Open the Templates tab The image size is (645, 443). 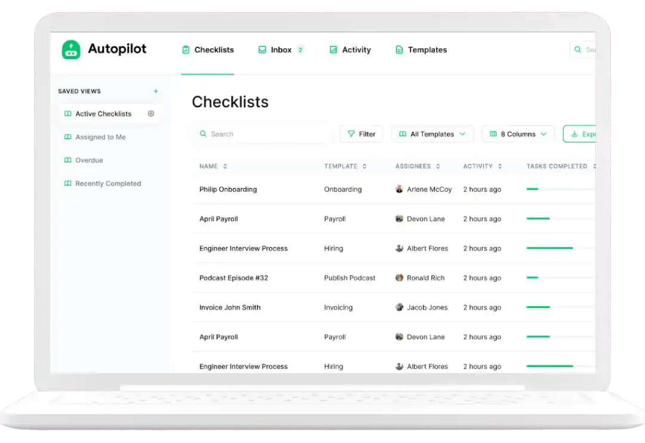click(x=421, y=50)
